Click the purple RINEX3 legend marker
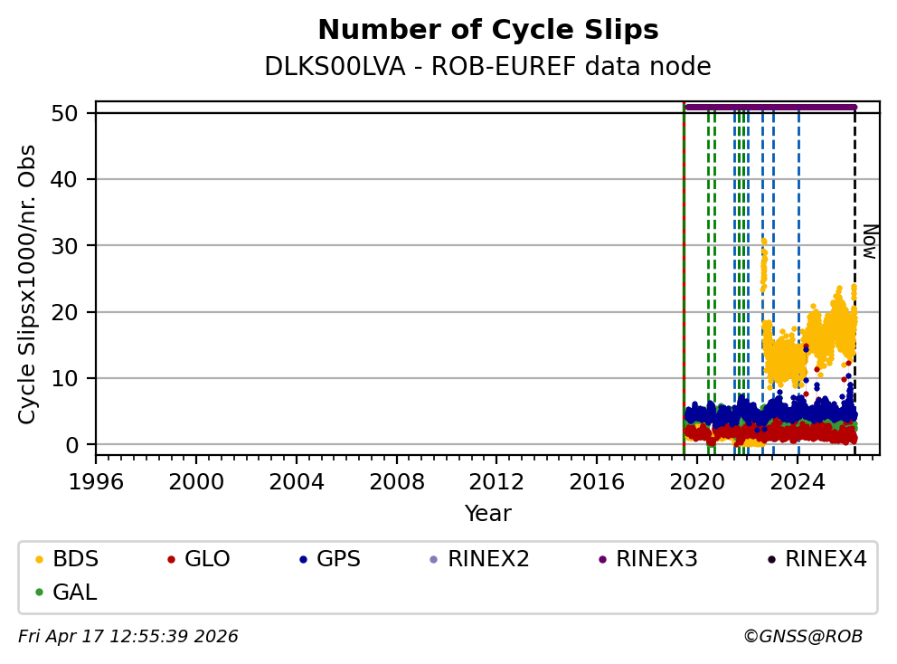 602,560
